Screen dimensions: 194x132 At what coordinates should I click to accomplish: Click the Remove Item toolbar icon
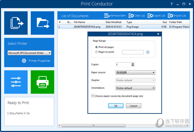[107, 16]
